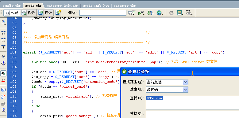Open File Management up-down arrows menu
Viewport: 239px width, 118px height.
pyautogui.click(x=150, y=13)
